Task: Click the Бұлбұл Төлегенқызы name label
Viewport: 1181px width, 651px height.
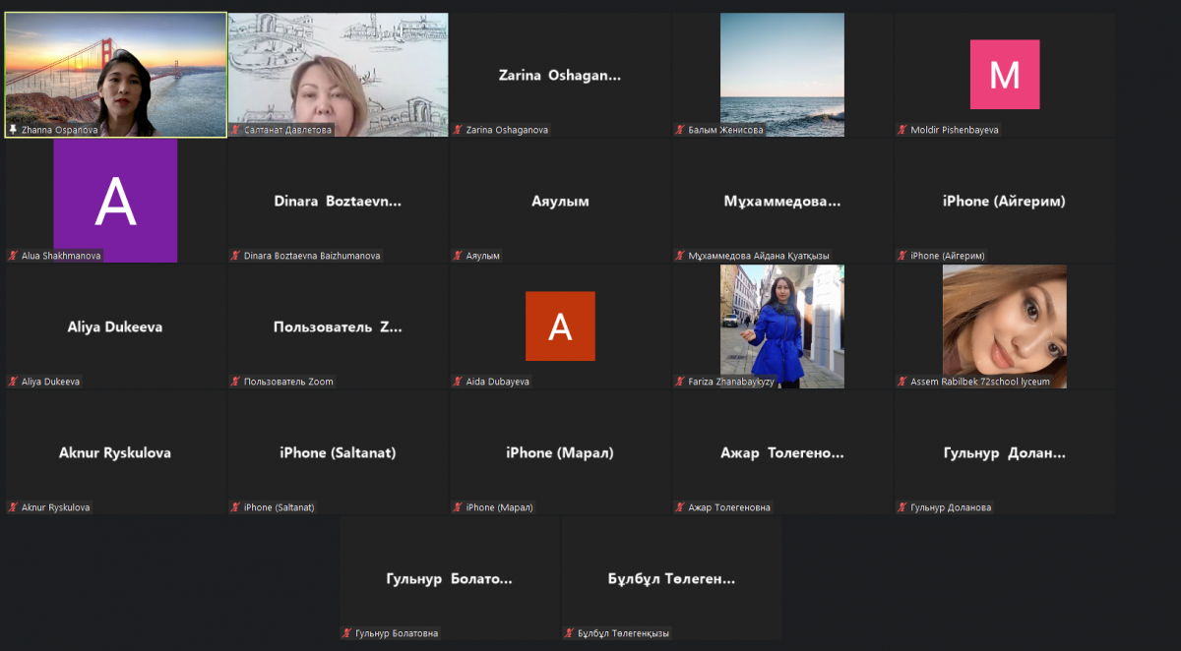Action: [623, 633]
